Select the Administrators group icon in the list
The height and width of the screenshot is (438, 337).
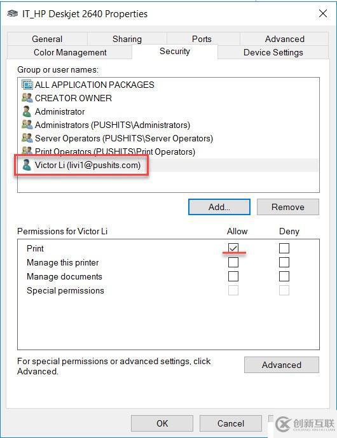(27, 125)
